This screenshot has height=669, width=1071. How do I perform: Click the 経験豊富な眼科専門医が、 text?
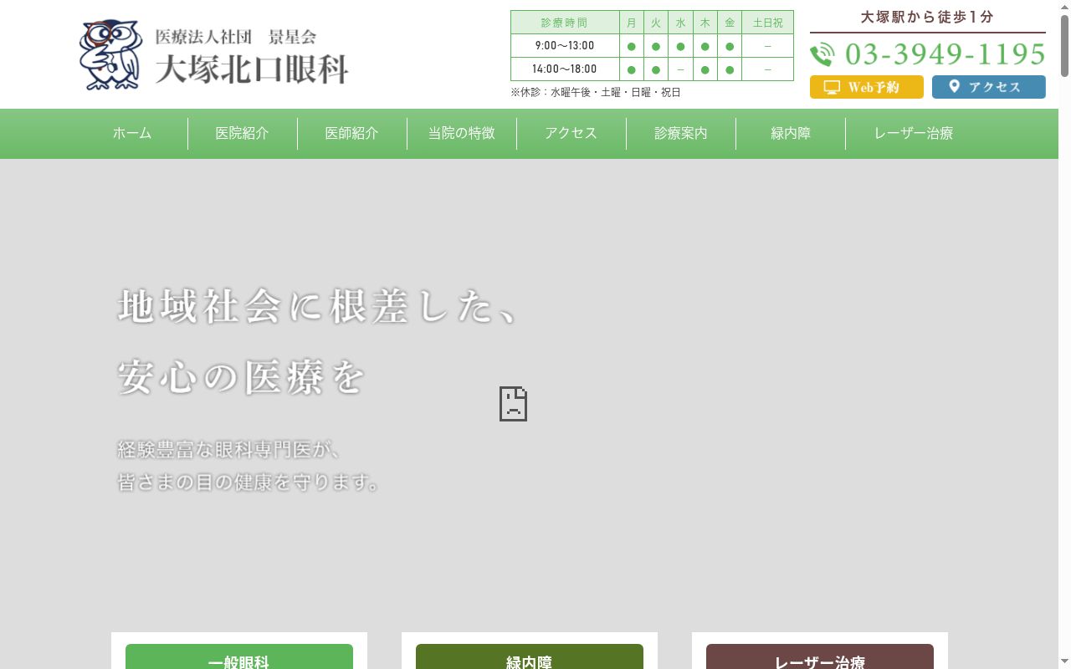(x=230, y=450)
